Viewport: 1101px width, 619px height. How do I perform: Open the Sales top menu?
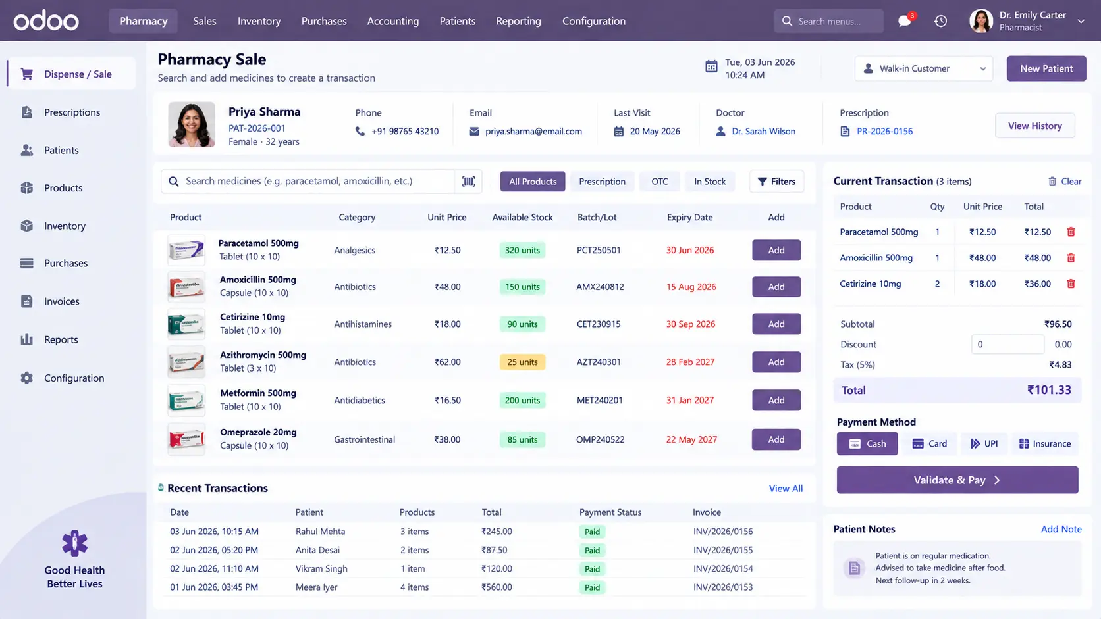[204, 21]
